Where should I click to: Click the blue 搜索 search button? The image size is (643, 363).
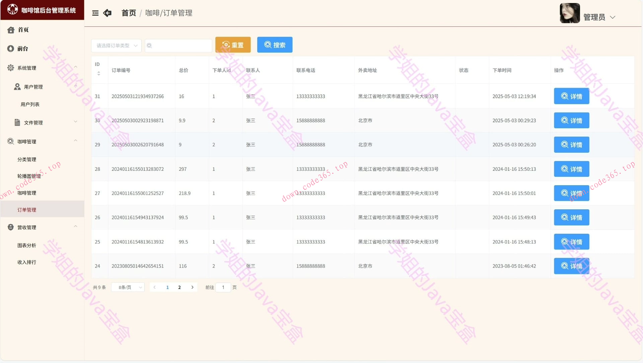(x=275, y=45)
